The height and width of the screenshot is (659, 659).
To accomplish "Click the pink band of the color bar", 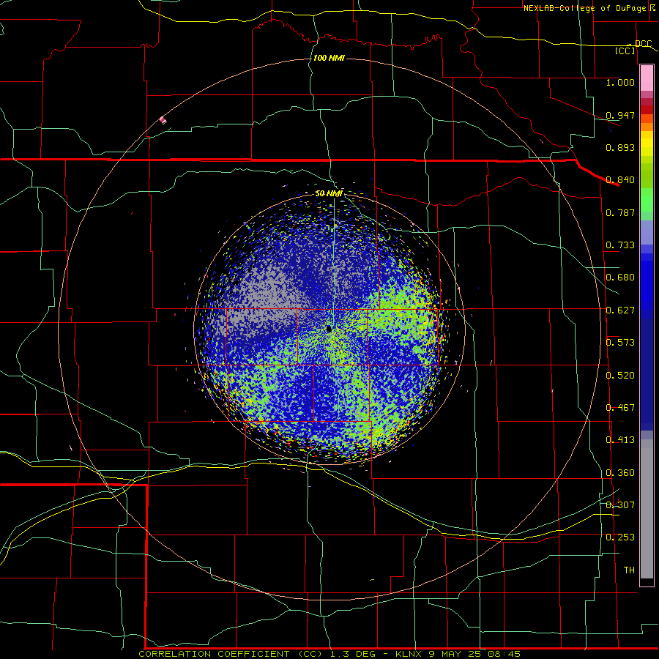I will (x=647, y=78).
